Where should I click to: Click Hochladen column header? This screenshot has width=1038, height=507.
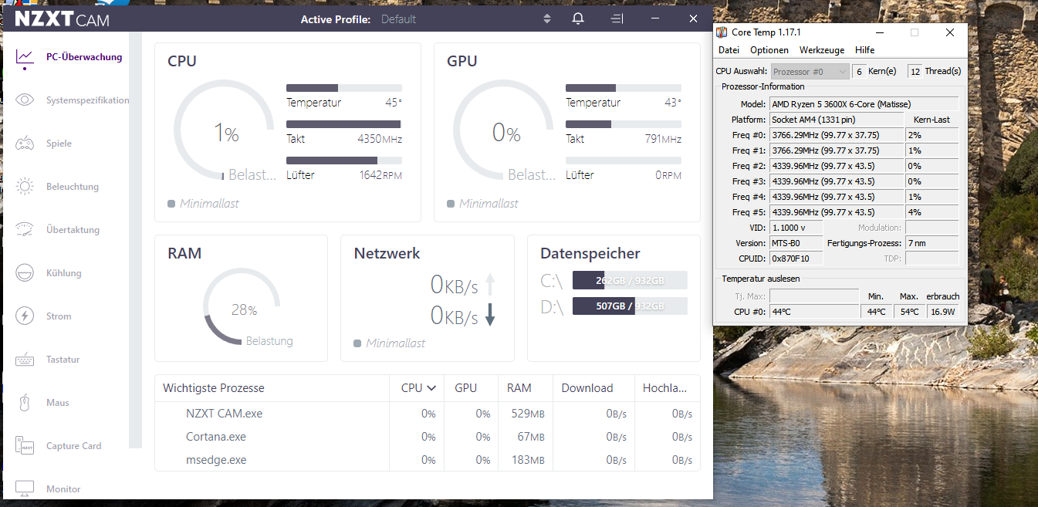pyautogui.click(x=667, y=388)
